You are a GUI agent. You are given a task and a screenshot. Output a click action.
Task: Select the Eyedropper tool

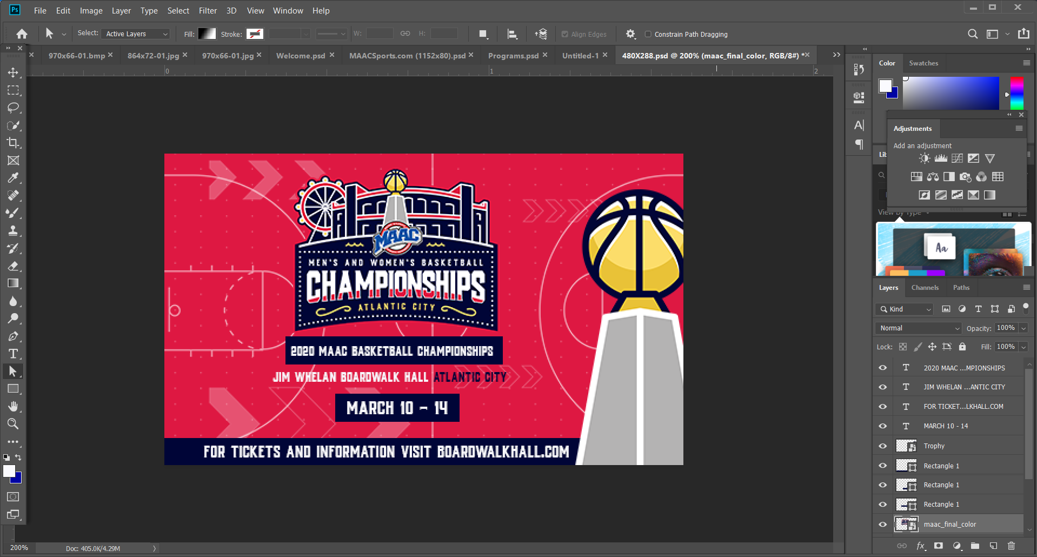pyautogui.click(x=13, y=178)
